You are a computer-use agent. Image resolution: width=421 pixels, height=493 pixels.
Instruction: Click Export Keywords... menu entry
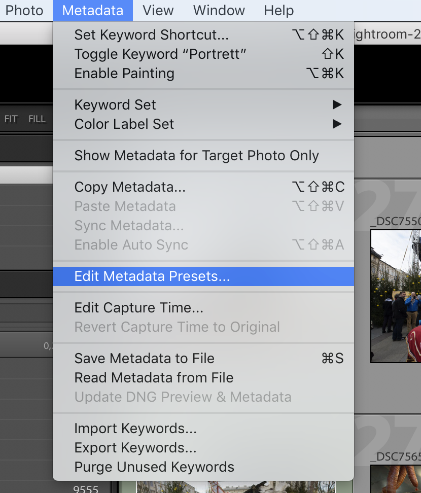135,447
